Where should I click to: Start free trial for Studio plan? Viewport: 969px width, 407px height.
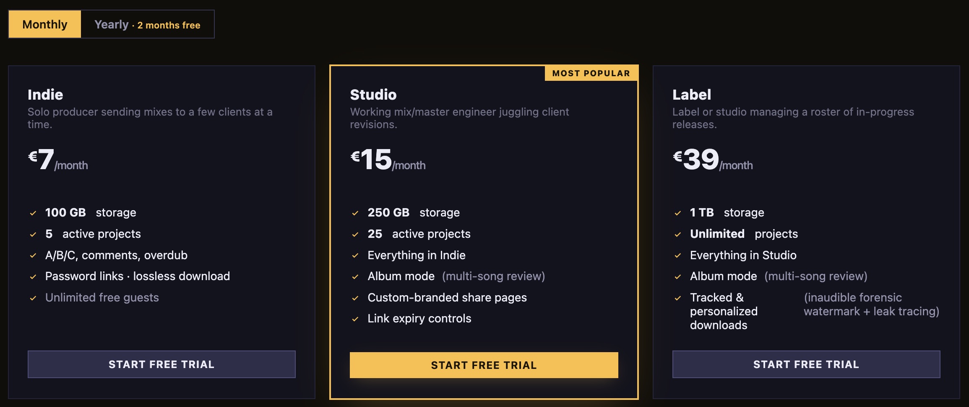(x=484, y=365)
